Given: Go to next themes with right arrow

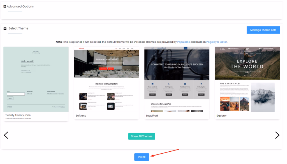Looking at the screenshot, I should pos(277,135).
